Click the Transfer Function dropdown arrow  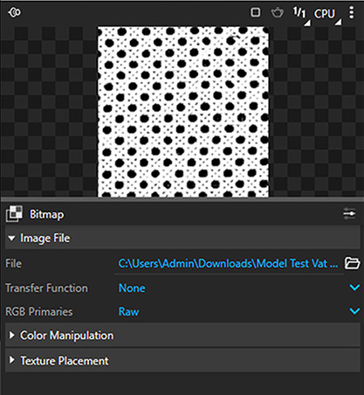pyautogui.click(x=354, y=288)
